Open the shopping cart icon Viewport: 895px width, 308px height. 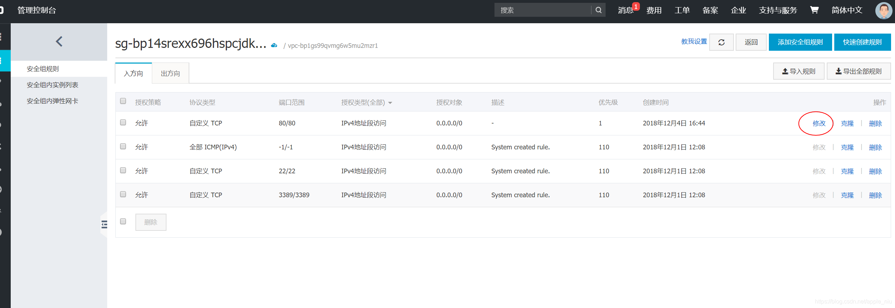coord(814,10)
